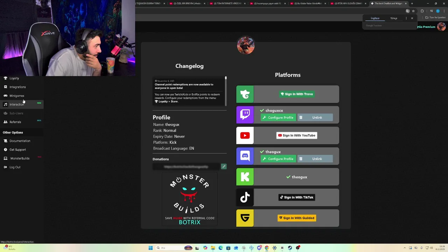Click the Interaction music note icon
Image resolution: width=448 pixels, height=252 pixels.
pyautogui.click(x=5, y=104)
